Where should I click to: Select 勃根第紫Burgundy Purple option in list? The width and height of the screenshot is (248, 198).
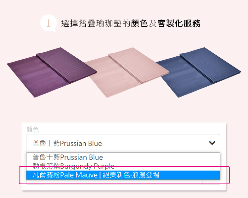point(123,166)
